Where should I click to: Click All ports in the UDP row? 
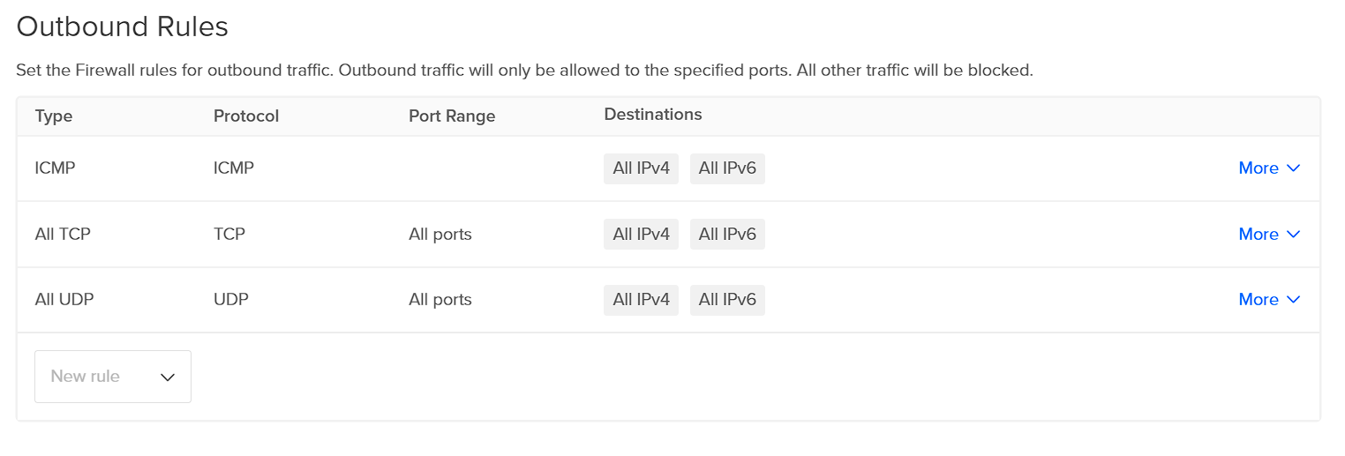[440, 300]
